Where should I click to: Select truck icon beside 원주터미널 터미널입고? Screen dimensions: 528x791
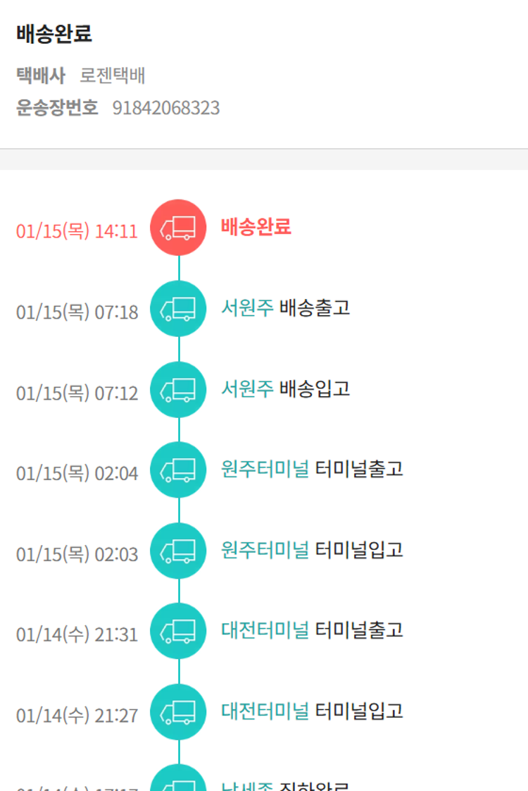(178, 551)
